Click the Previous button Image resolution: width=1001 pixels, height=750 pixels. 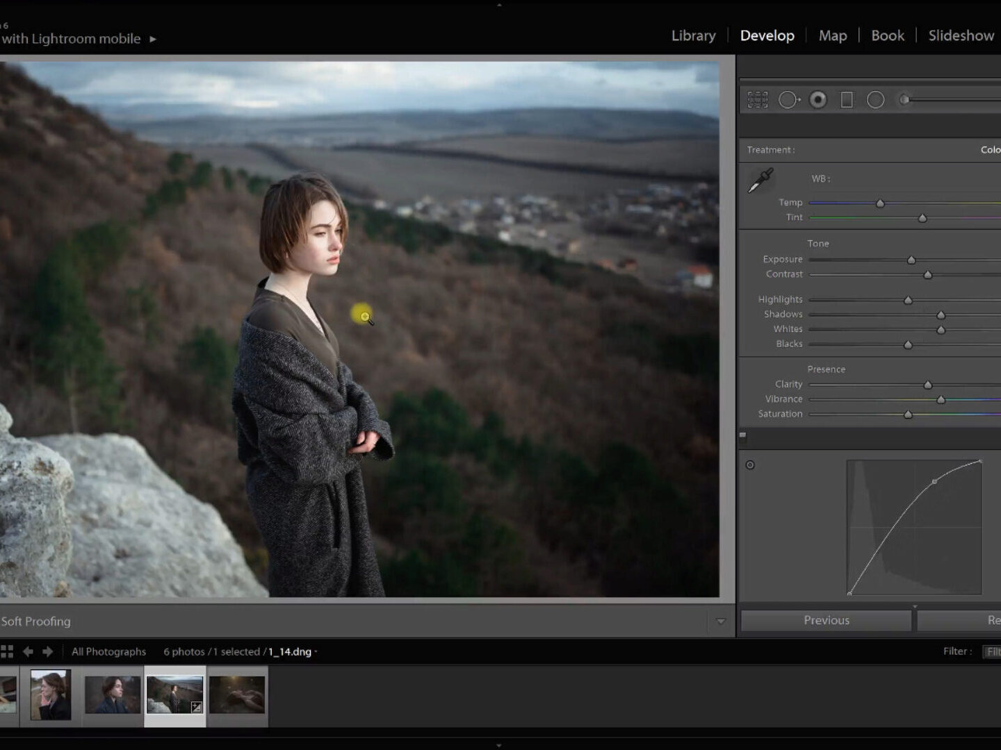pyautogui.click(x=826, y=620)
